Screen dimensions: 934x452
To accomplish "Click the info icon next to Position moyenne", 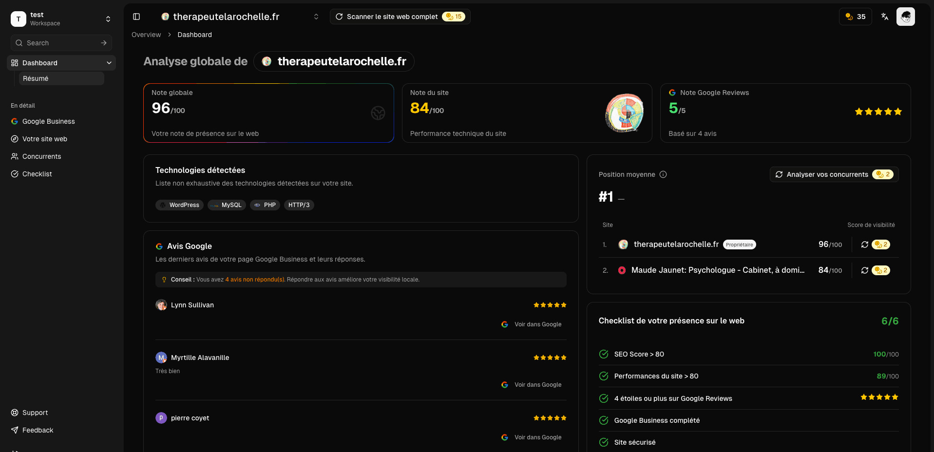I will pos(664,174).
